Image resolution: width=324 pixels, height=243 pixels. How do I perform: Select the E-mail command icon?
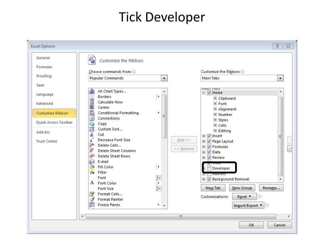(92, 161)
